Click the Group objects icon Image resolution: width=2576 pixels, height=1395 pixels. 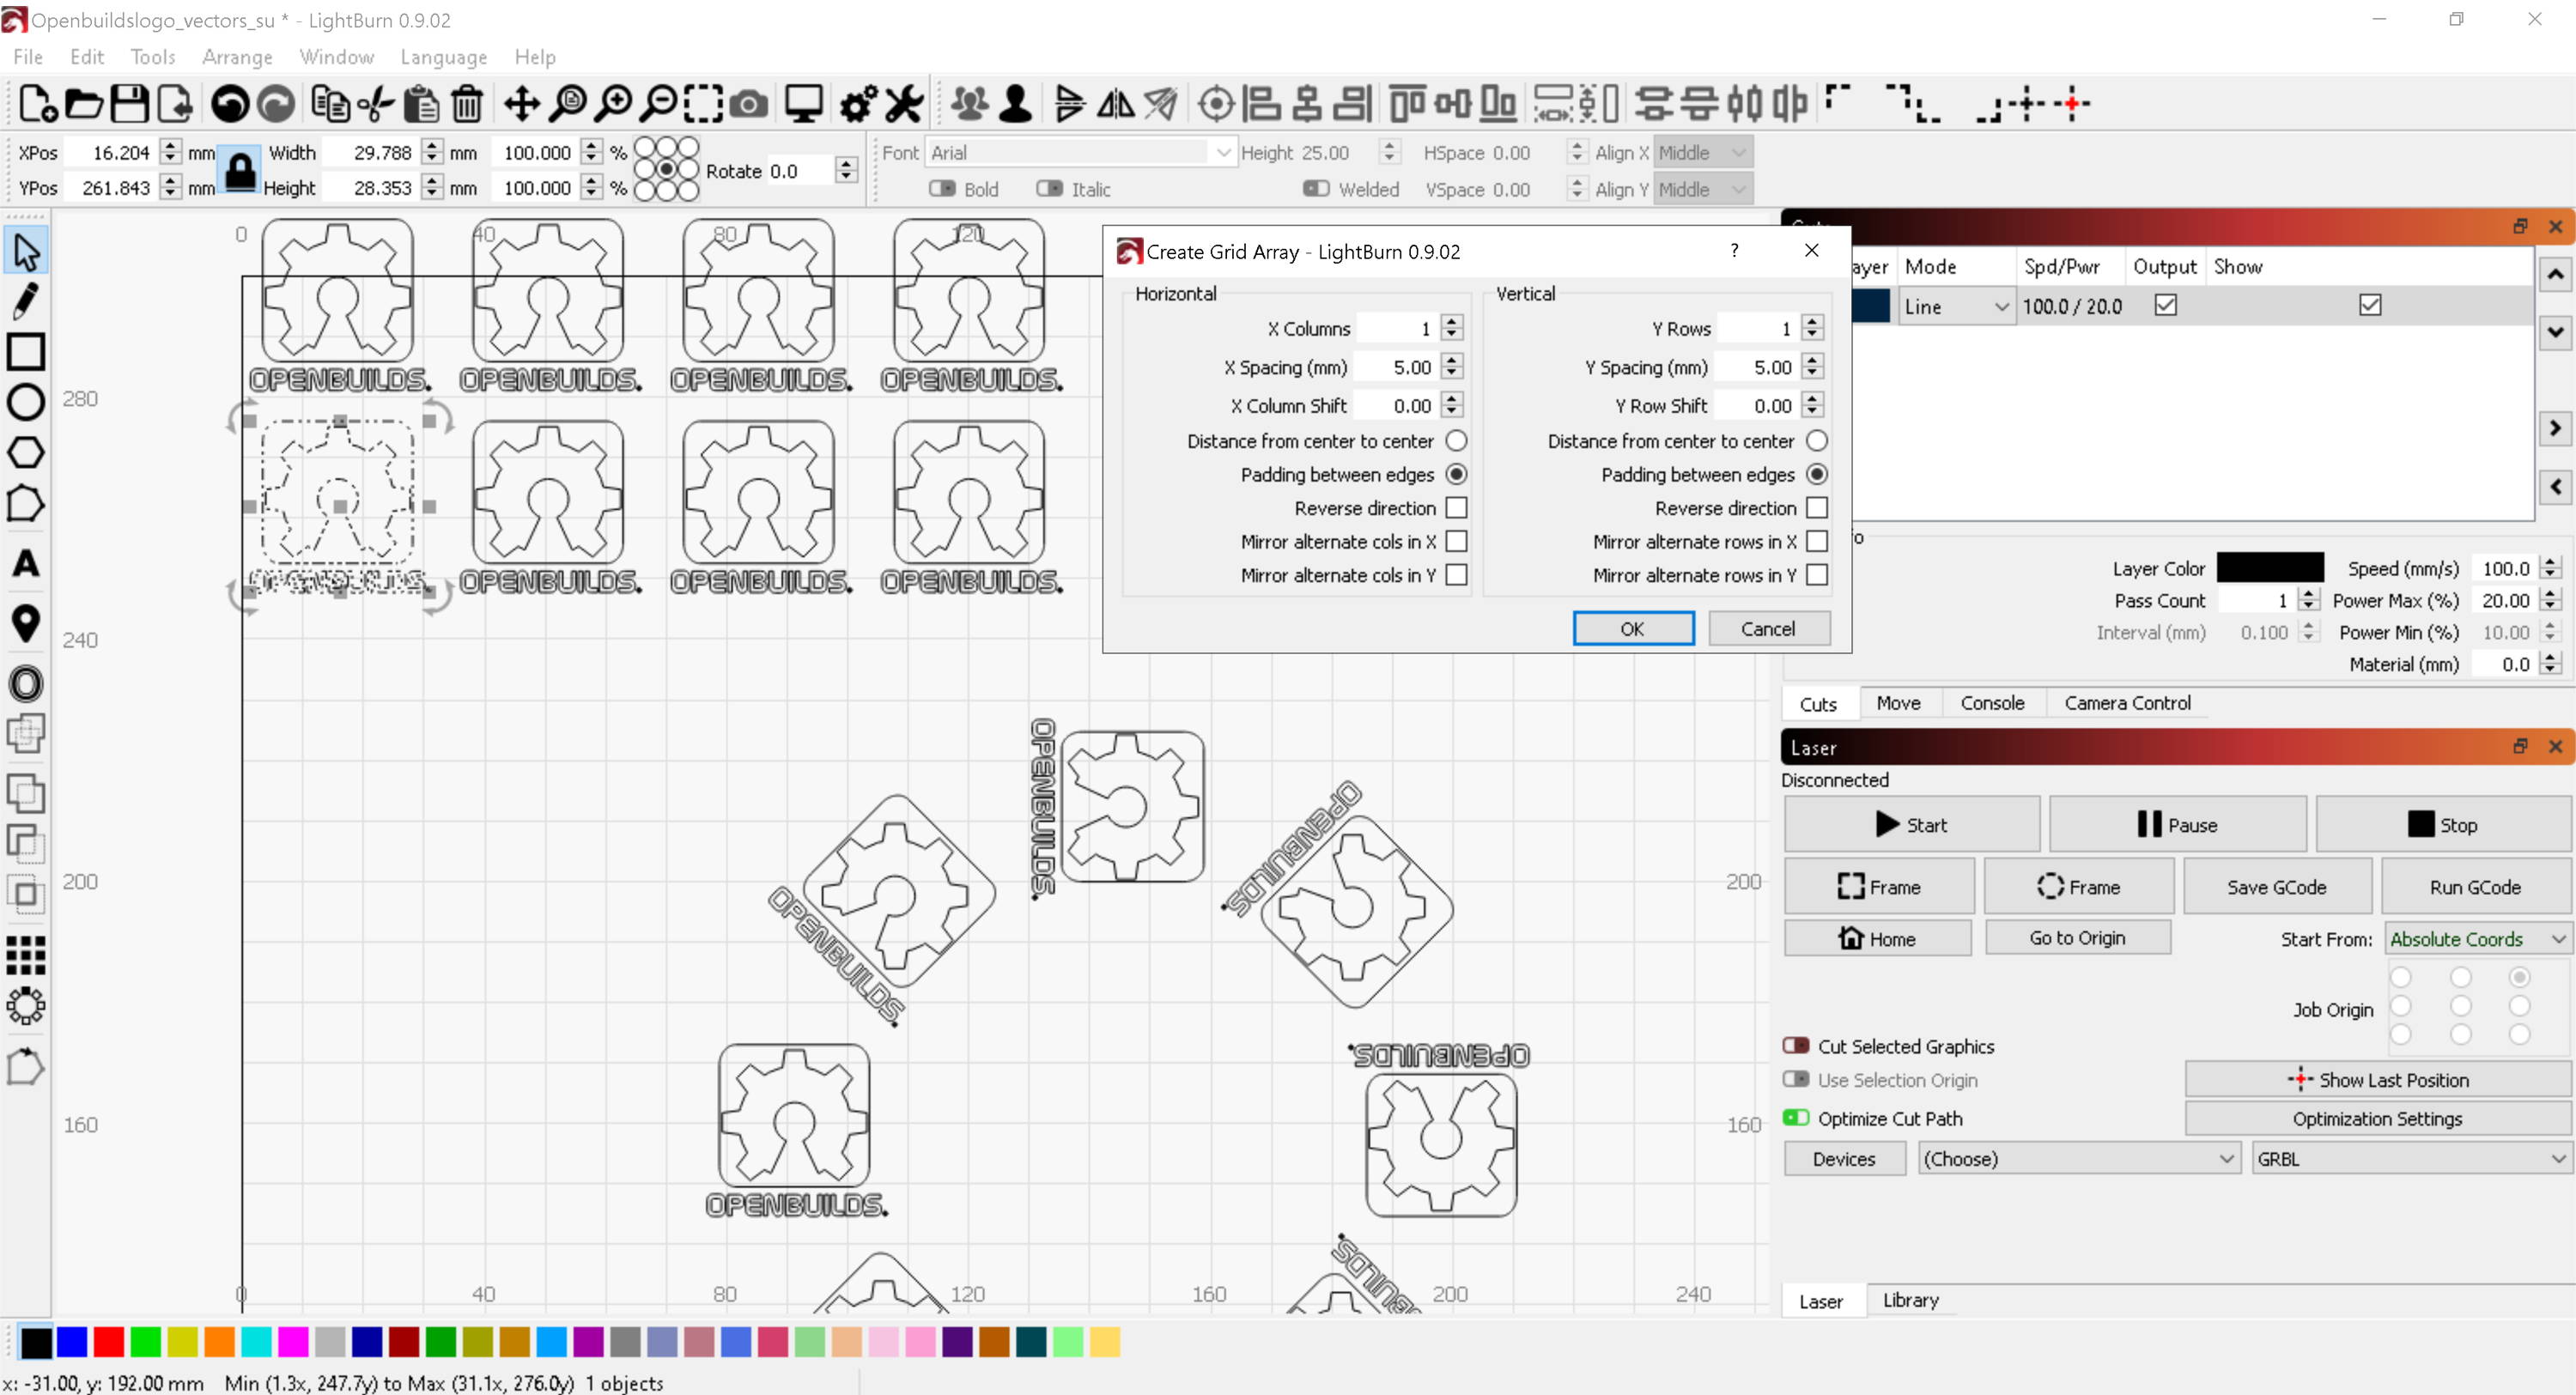pyautogui.click(x=970, y=104)
